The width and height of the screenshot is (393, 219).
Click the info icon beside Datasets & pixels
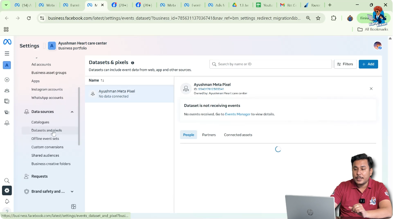point(132,63)
